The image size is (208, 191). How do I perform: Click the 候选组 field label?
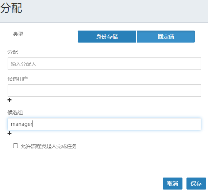[x=15, y=112]
